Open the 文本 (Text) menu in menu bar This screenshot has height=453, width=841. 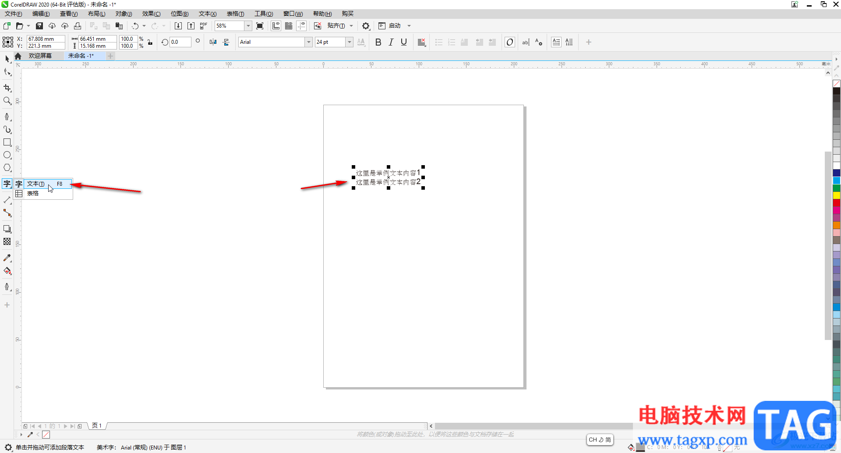[x=208, y=14]
